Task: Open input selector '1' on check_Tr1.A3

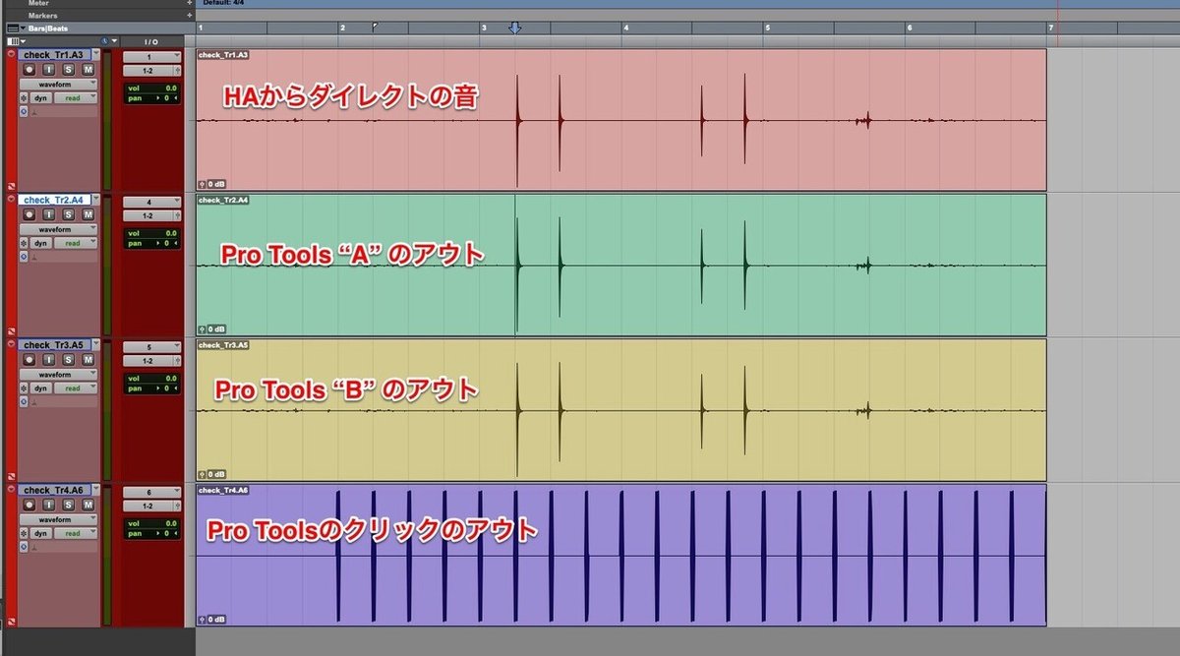Action: pos(152,57)
